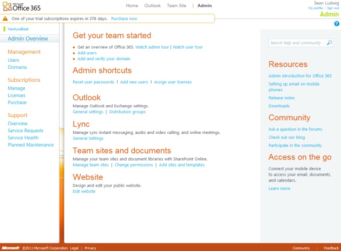The width and height of the screenshot is (341, 251).
Task: Click Manage team sites
Action: tap(91, 165)
